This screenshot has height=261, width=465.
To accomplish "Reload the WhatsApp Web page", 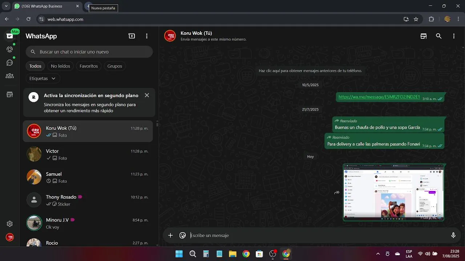I will 28,19.
